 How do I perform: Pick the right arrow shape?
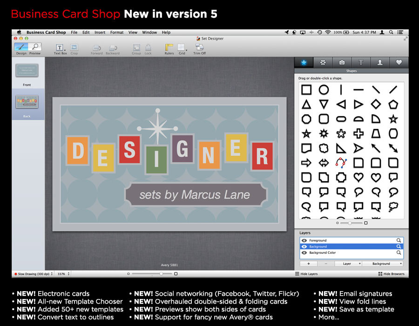click(x=306, y=163)
